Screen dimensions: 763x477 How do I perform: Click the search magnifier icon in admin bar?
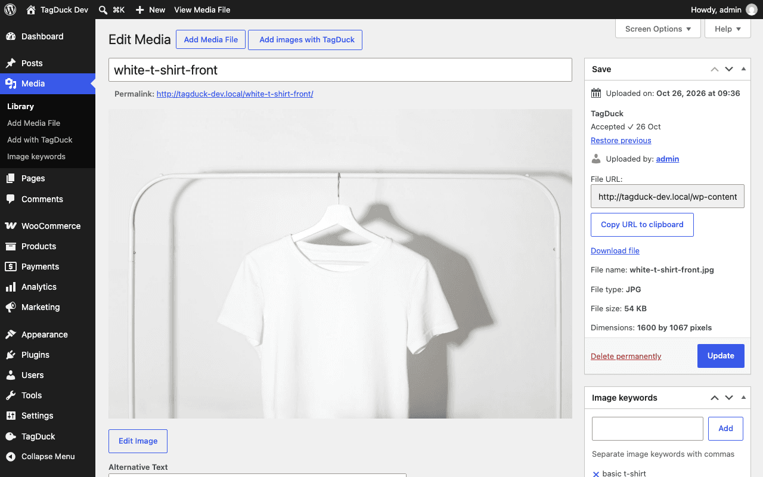tap(103, 10)
